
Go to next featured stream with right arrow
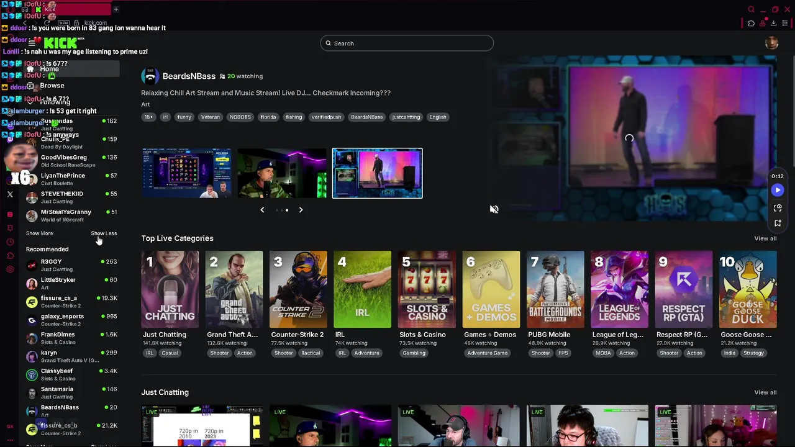pyautogui.click(x=301, y=210)
